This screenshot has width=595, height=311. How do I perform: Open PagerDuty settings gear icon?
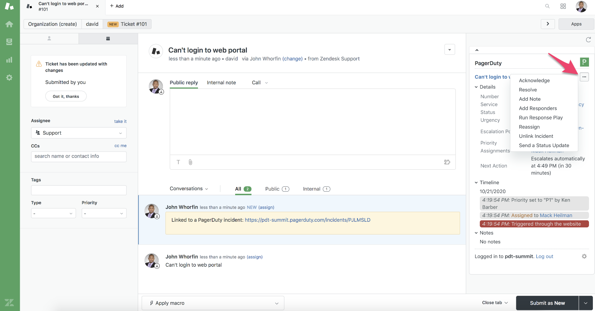pos(584,256)
